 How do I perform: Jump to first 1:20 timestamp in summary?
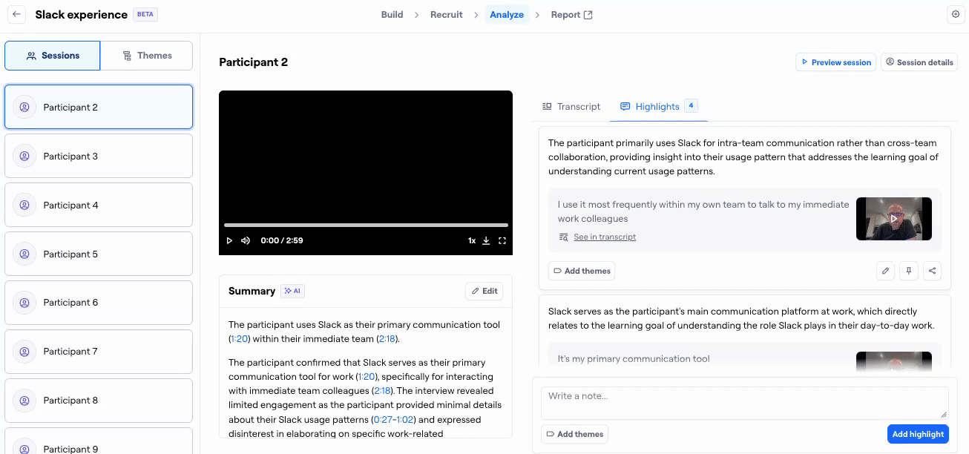point(240,339)
